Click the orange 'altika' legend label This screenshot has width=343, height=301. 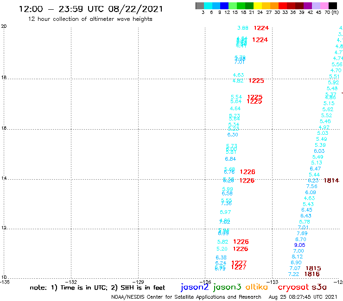(257, 287)
